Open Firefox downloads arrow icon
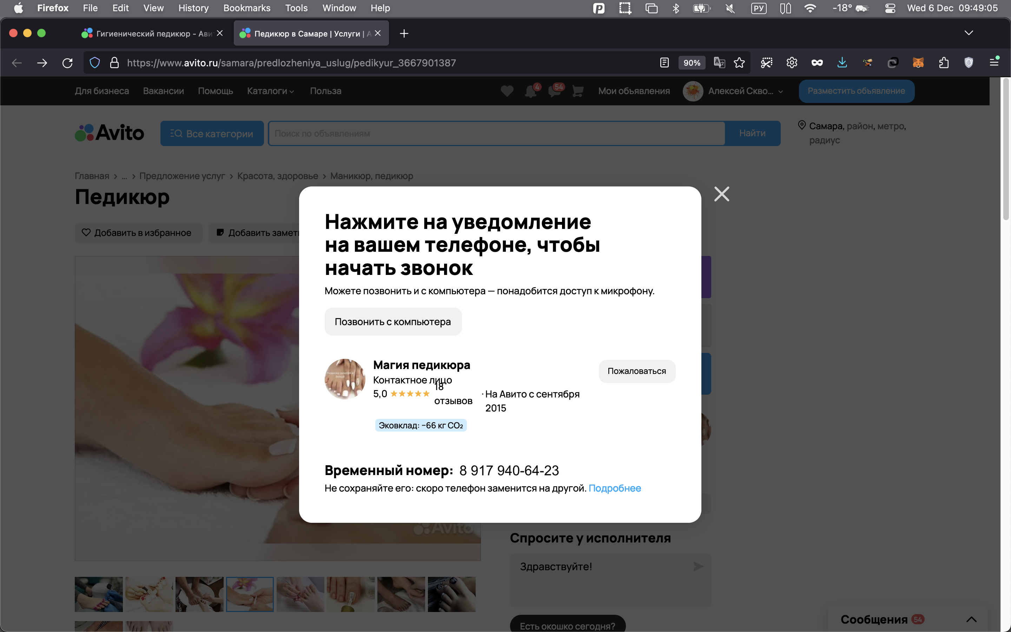Image resolution: width=1011 pixels, height=632 pixels. (x=842, y=63)
